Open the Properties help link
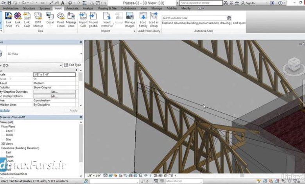This screenshot has width=305, height=184. [x=5, y=110]
